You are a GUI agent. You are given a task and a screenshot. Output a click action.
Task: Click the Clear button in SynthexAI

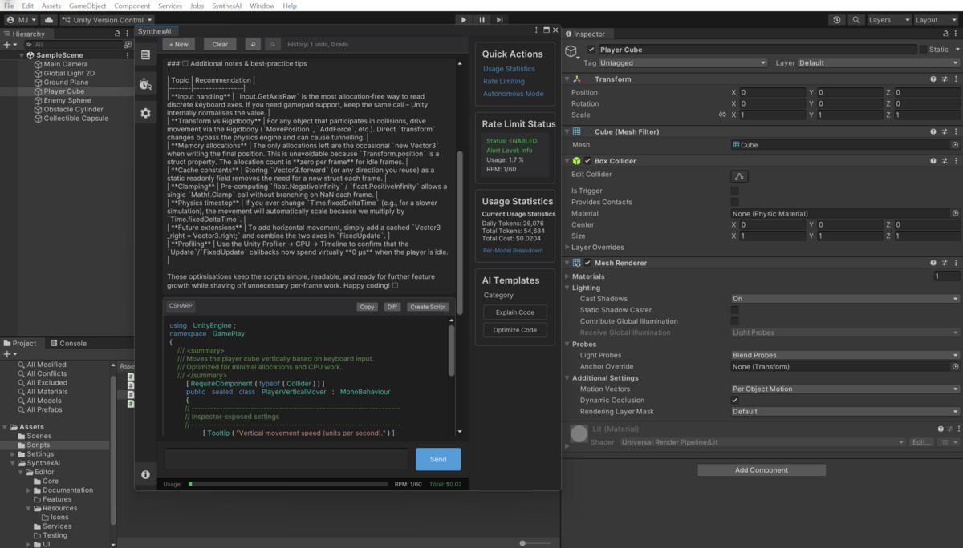[x=220, y=44]
